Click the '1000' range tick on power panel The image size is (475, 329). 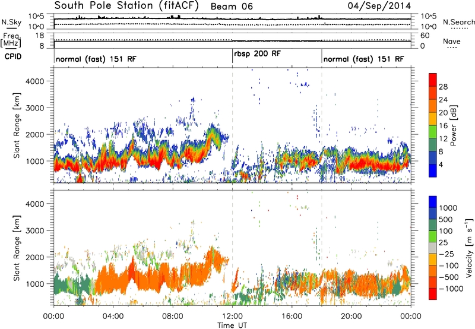pyautogui.click(x=34, y=161)
